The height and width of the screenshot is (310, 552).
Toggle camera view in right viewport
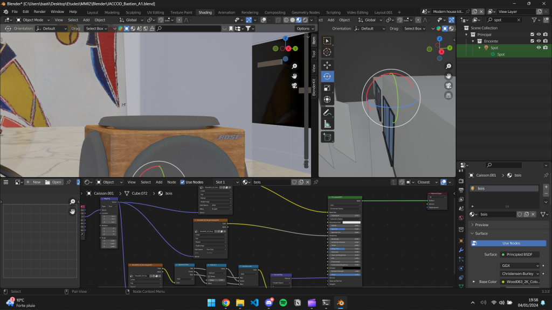(x=448, y=86)
